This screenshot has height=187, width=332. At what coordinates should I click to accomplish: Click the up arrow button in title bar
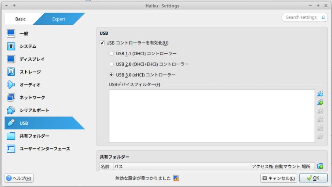(x=14, y=6)
